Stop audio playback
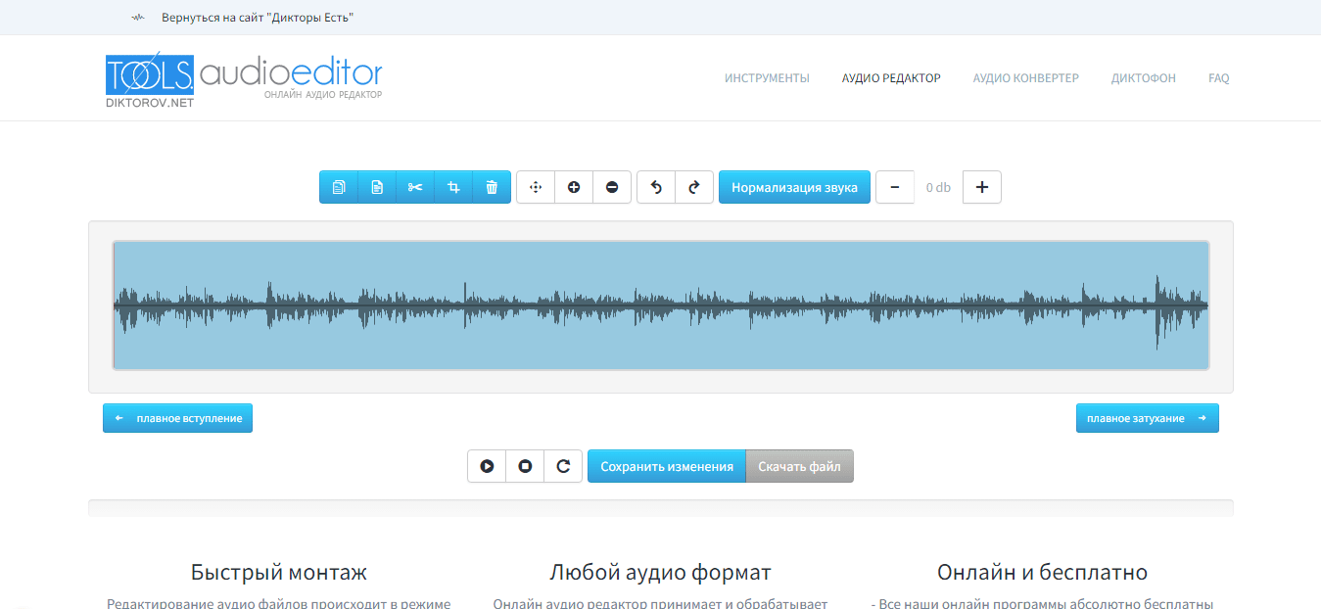This screenshot has width=1321, height=609. [x=525, y=466]
